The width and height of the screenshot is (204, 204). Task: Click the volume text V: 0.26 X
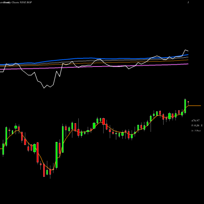197,126
